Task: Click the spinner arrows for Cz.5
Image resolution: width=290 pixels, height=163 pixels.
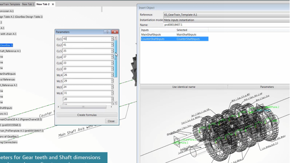Action: coord(113,51)
